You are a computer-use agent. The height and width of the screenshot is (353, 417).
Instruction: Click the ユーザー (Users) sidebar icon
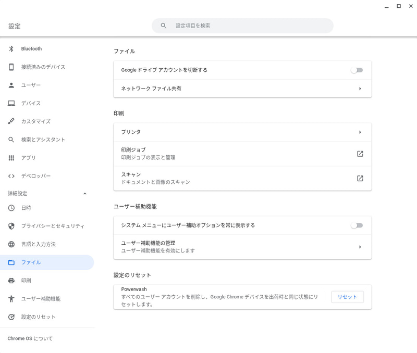click(x=11, y=85)
